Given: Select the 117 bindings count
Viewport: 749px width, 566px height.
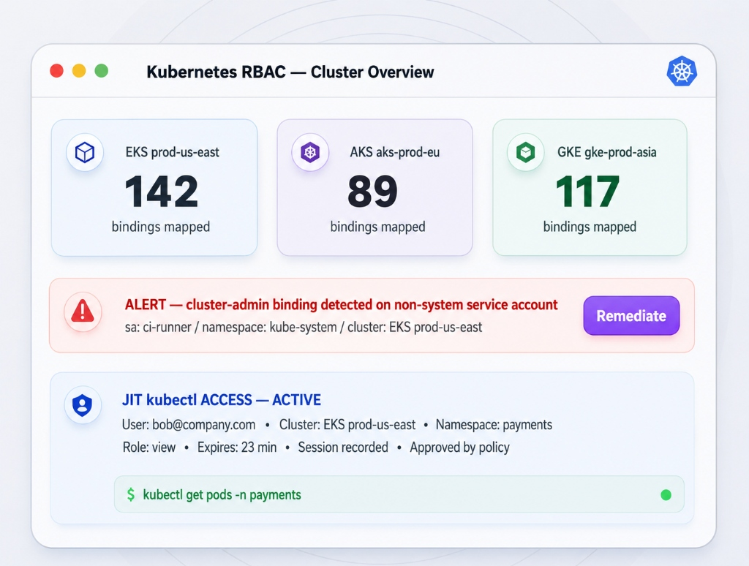Looking at the screenshot, I should 587,192.
